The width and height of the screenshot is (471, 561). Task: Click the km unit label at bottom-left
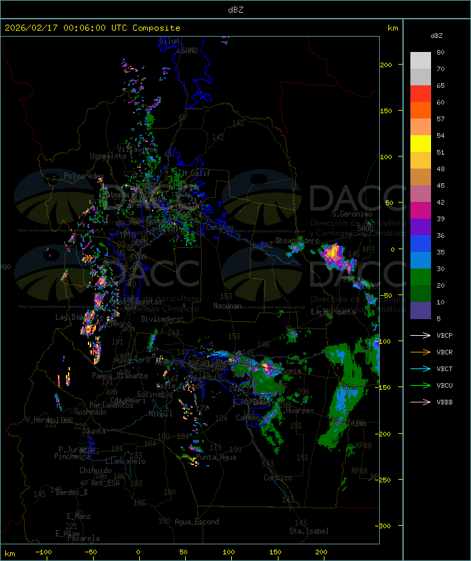[x=9, y=554]
